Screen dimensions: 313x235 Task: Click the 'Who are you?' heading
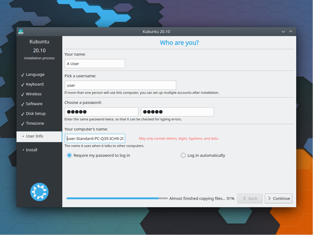(179, 43)
